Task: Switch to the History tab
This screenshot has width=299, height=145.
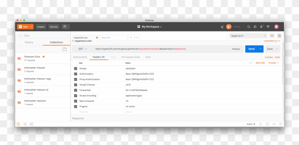Action: point(29,42)
